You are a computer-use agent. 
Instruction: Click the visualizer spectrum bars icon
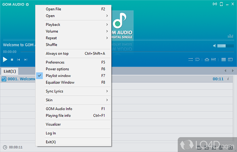coord(230,36)
